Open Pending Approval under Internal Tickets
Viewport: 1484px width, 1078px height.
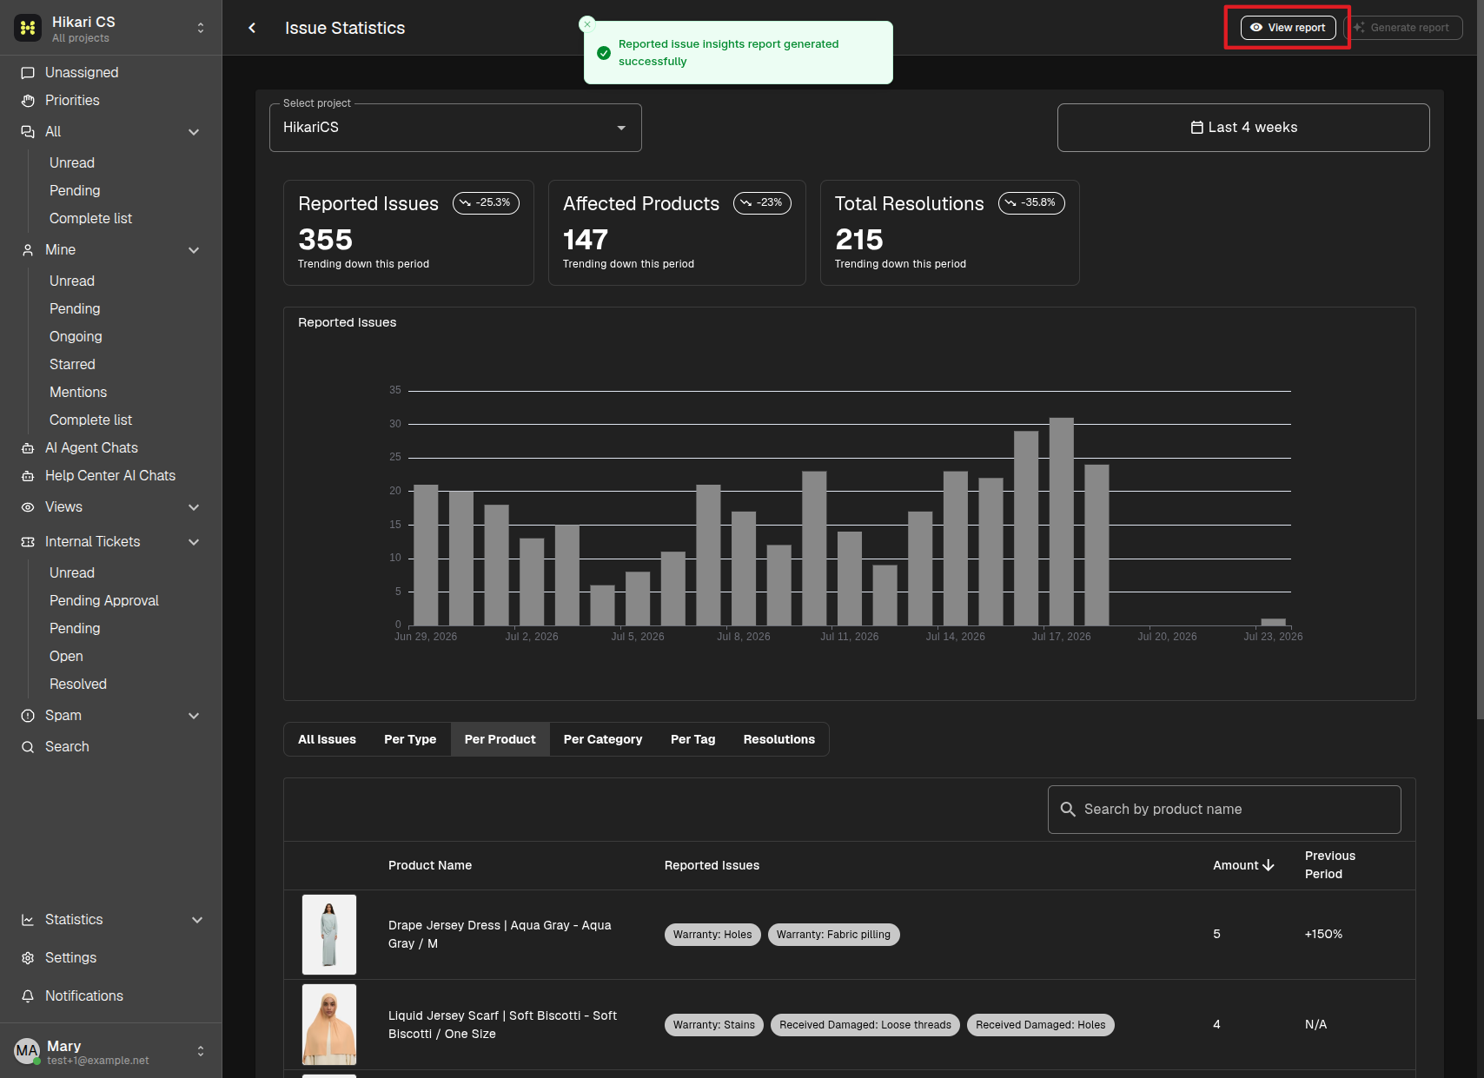(x=104, y=601)
